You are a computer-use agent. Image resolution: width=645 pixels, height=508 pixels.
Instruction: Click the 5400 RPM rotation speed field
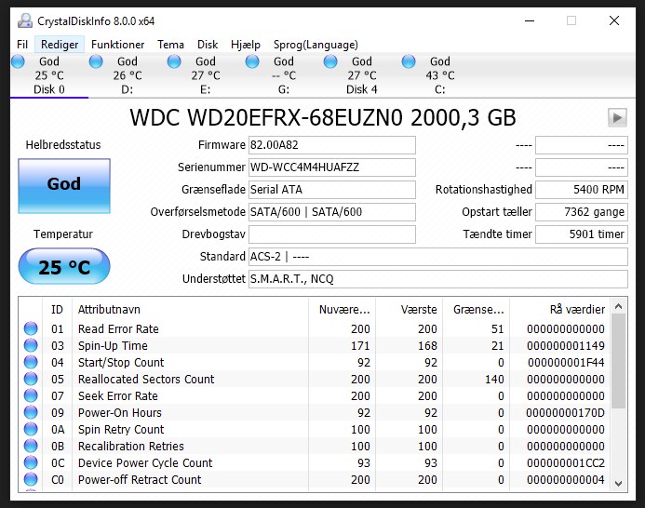point(582,190)
